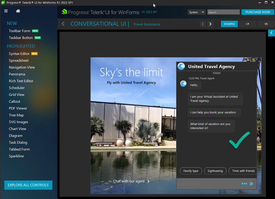Viewport: 275px width, 199px height.
Task: Click the 'What kind of vacation' message
Action: point(211,126)
